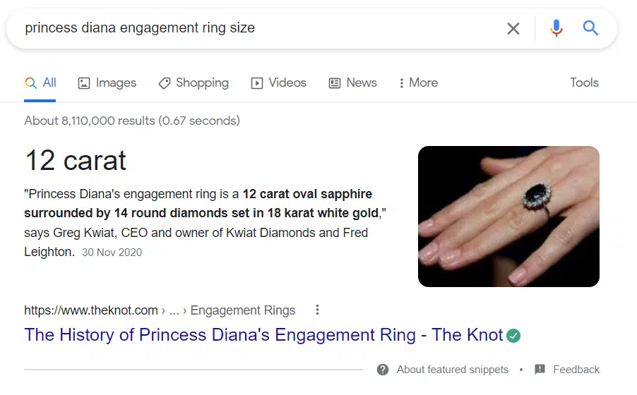This screenshot has height=395, width=637.
Task: Switch to the Shopping tab
Action: click(194, 83)
